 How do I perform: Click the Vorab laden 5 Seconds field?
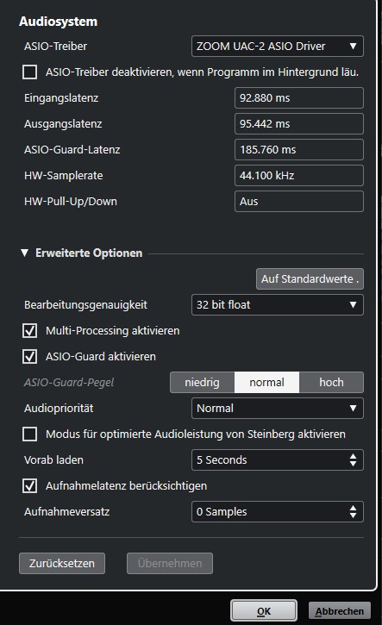[277, 460]
